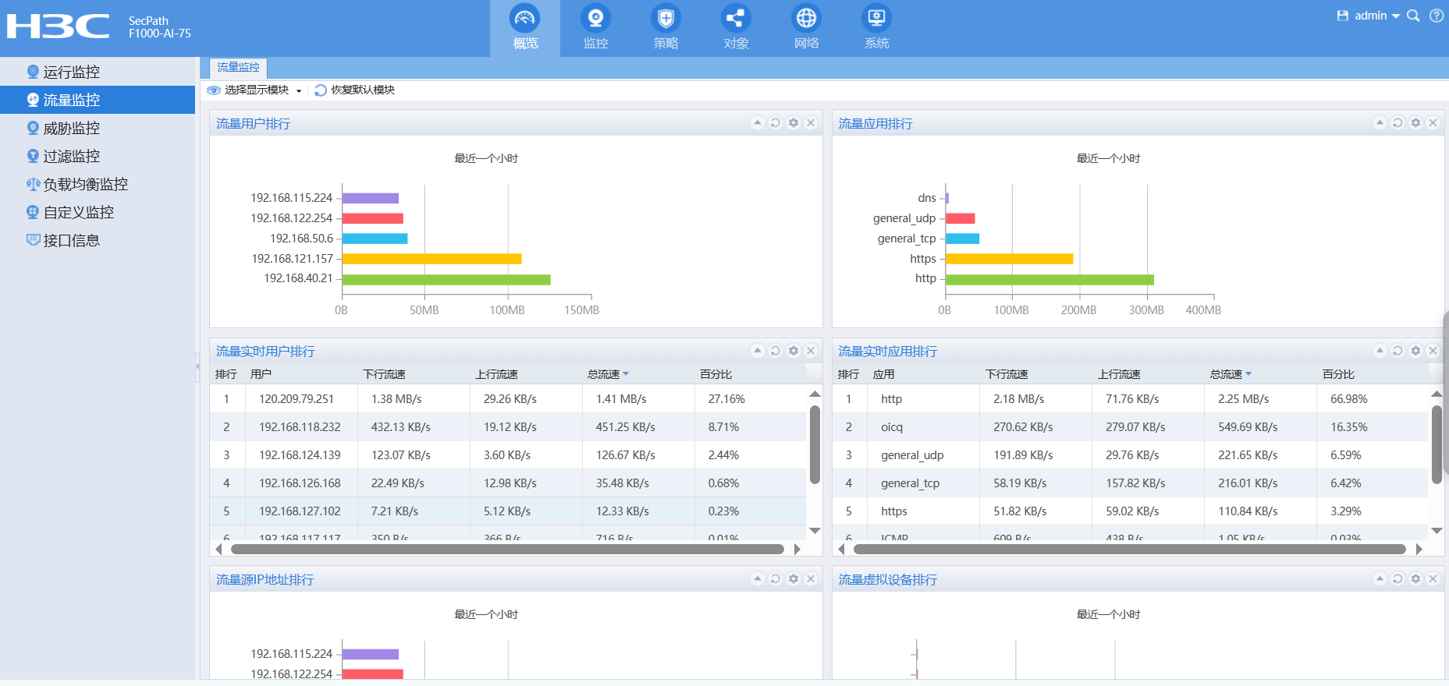Click the 流量监控 tab

tap(238, 68)
